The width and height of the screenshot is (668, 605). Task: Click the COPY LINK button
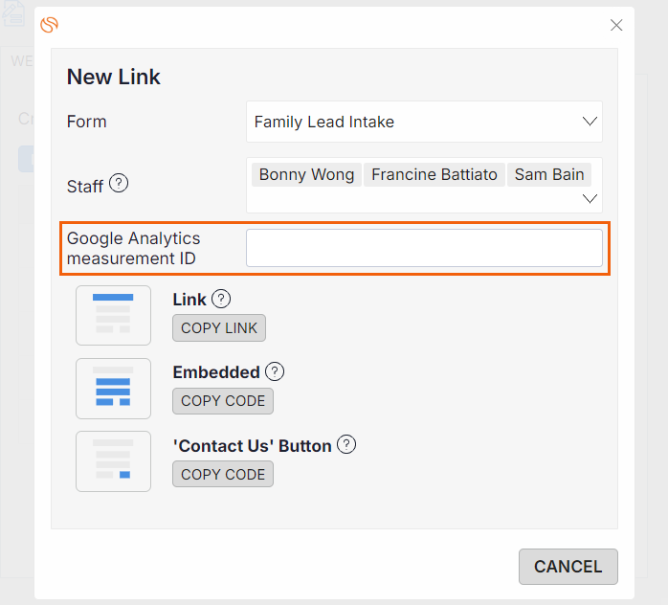coord(219,328)
